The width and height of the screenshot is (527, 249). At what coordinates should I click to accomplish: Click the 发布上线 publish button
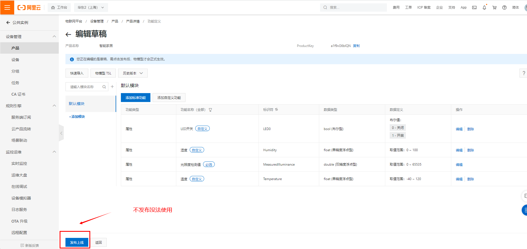tap(77, 242)
